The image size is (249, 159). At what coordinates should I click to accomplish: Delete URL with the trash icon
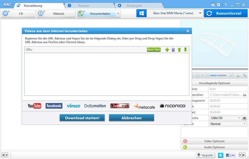tap(173, 50)
